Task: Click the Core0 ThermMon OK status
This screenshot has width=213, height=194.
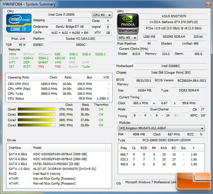Action: (101, 109)
